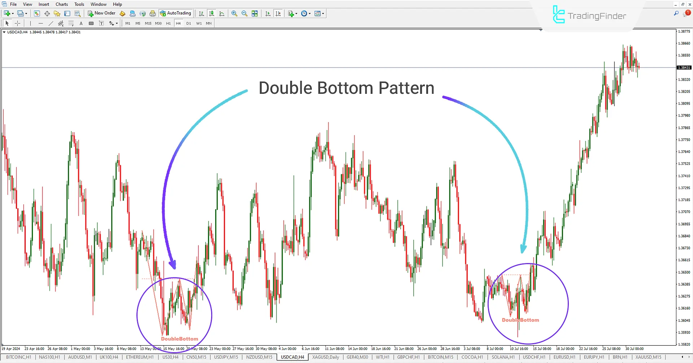Select the BITCOINC,H1 chart tab
Screen dimensions: 693x363
pyautogui.click(x=18, y=357)
